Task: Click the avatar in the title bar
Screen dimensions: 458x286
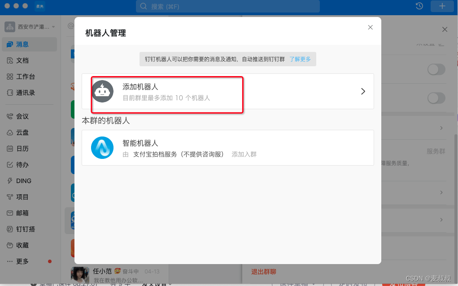Action: (x=40, y=6)
